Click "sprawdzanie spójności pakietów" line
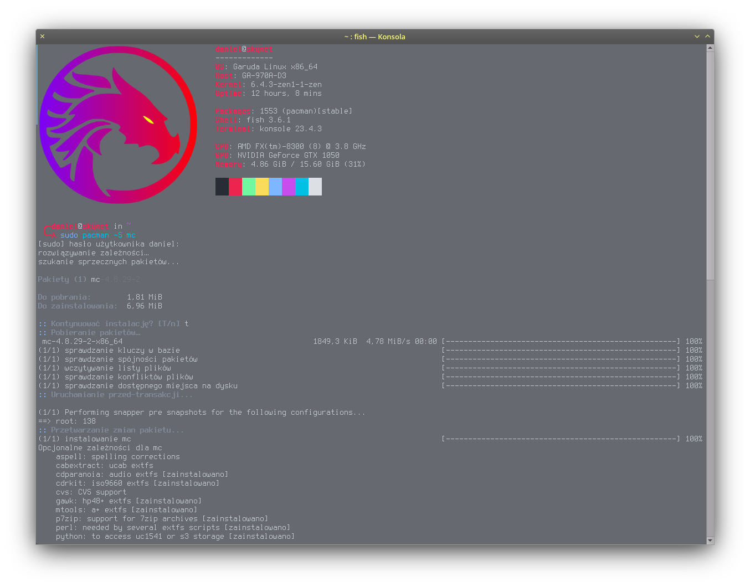Image resolution: width=750 pixels, height=587 pixels. pos(118,359)
